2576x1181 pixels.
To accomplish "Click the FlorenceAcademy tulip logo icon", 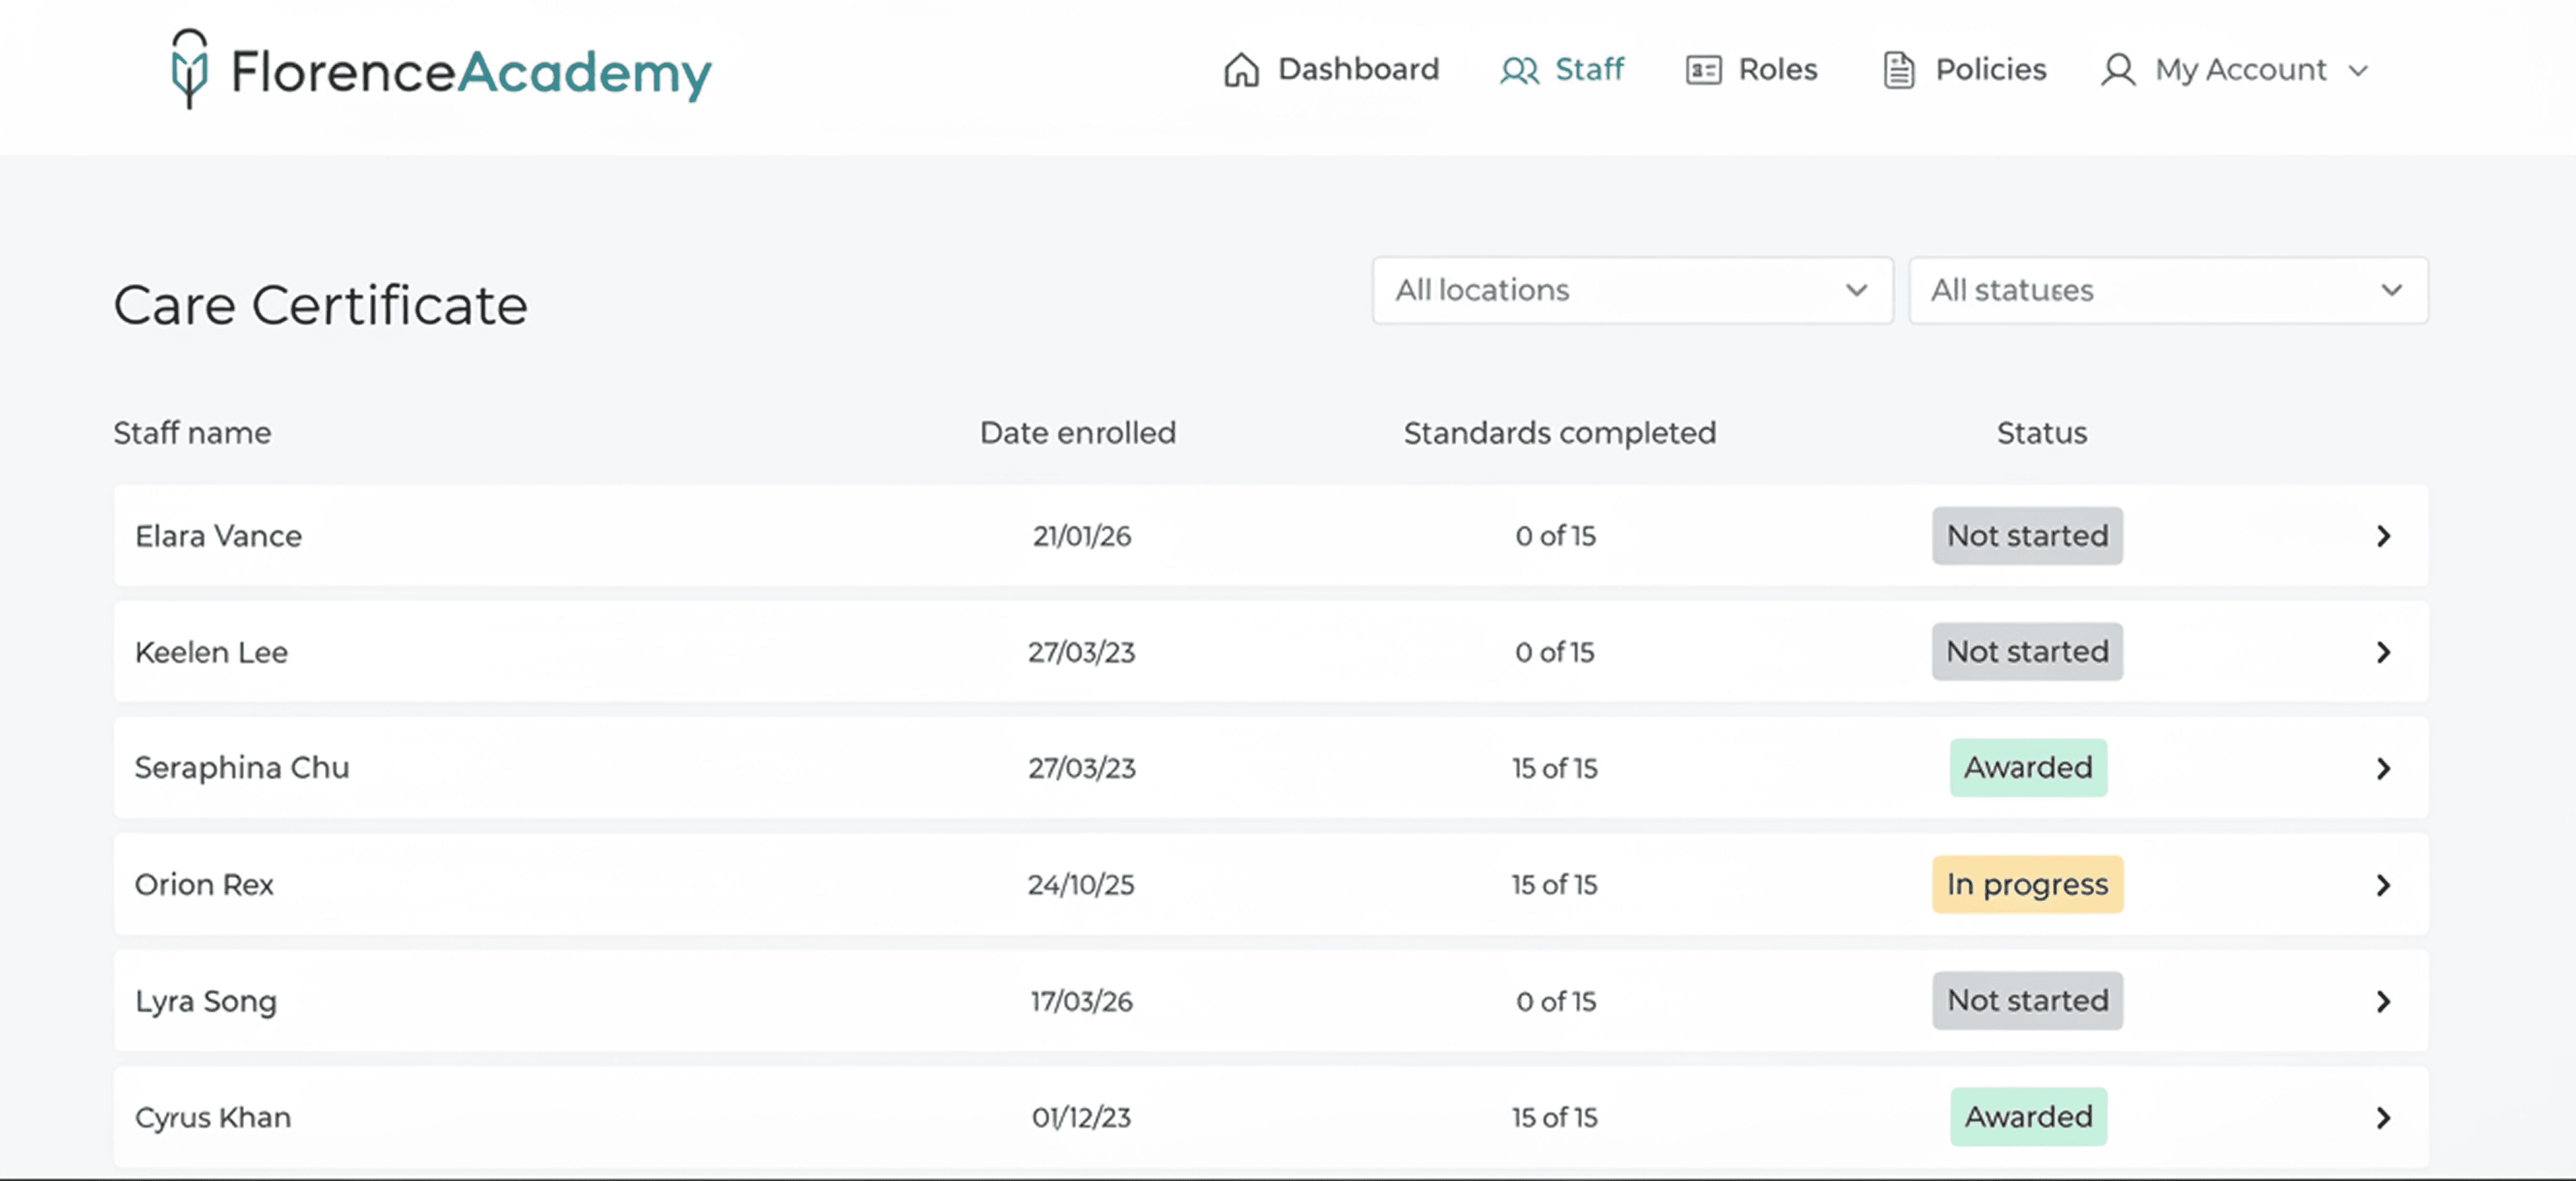I will pos(189,68).
